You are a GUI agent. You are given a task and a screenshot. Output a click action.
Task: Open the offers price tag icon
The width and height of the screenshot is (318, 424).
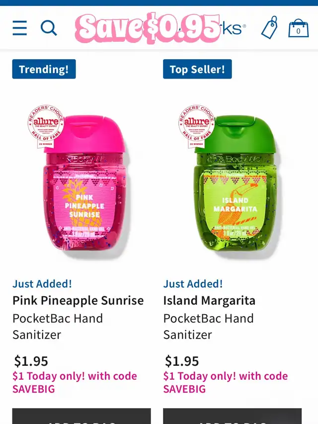(x=270, y=27)
